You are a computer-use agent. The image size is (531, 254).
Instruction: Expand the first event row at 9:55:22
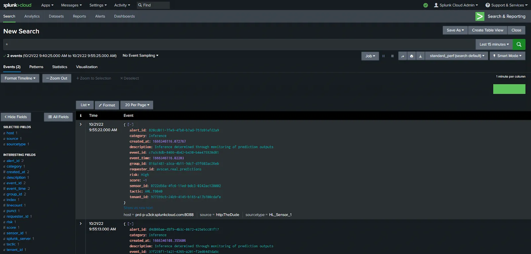(81, 125)
